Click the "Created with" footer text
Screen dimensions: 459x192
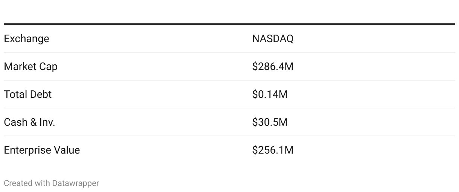(x=27, y=183)
